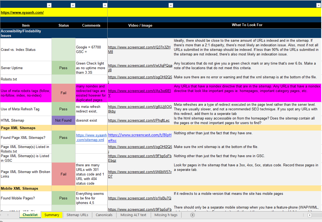
Task: Select the Fail status cell for meta robots
Action: (63, 93)
